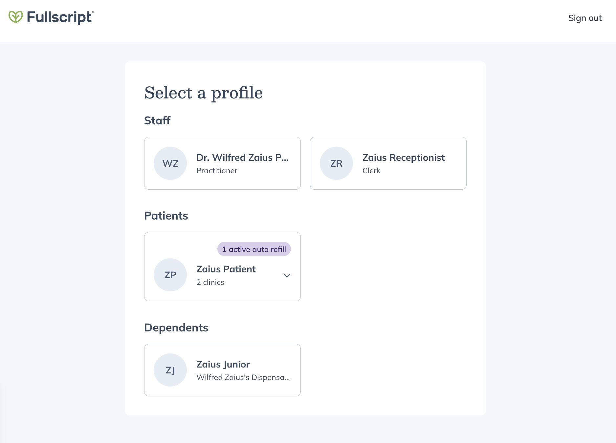The height and width of the screenshot is (443, 616).
Task: Select Dr. Wilfred Zaius practitioner name
Action: click(x=242, y=158)
